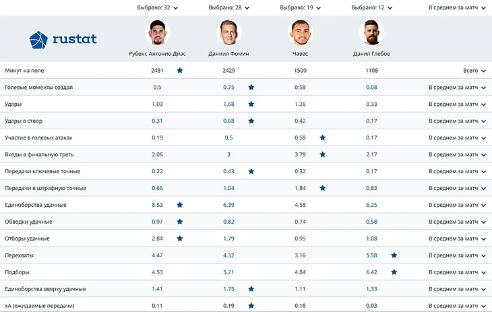Click the star beside Fomin's 0.75 value
The image size is (492, 312).
tap(251, 87)
